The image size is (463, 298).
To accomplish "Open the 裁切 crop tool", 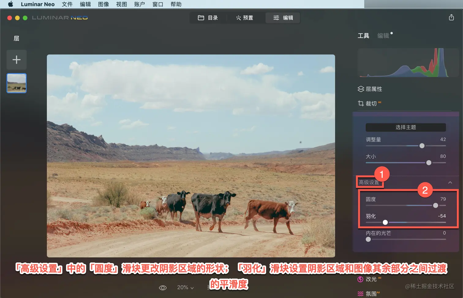I will pos(369,104).
